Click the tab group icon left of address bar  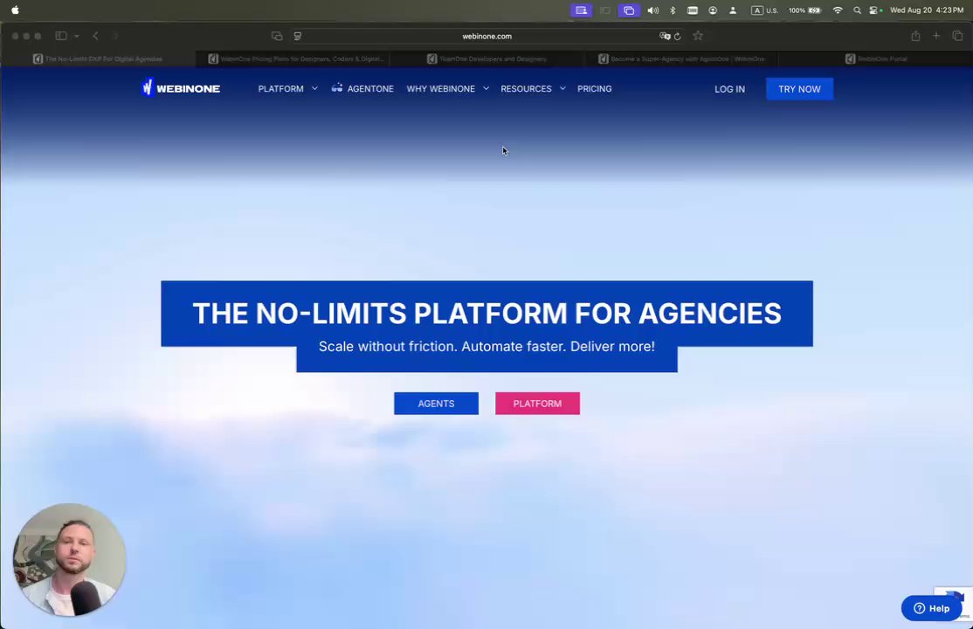click(x=277, y=36)
